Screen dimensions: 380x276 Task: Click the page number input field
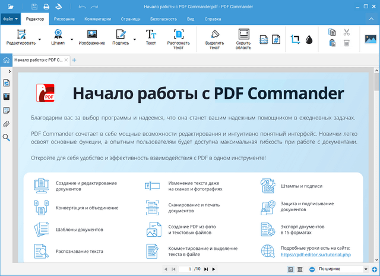click(x=189, y=269)
